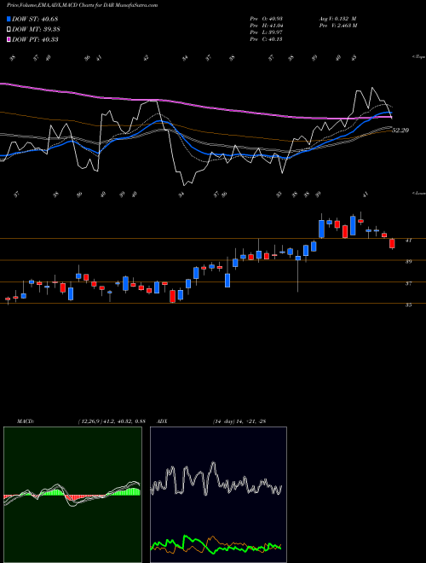Click the MACD (12,26,9) values text
This screenshot has width=426, height=563.
pos(112,421)
